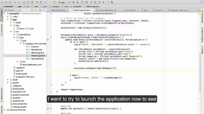Open the Maven Projects side panel
204x114 pixels.
click(202, 35)
